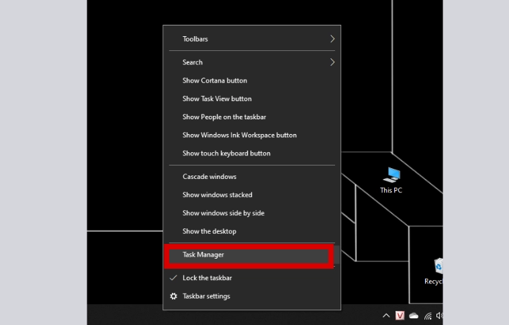Choose Cascade windows
This screenshot has width=509, height=325.
pyautogui.click(x=252, y=177)
